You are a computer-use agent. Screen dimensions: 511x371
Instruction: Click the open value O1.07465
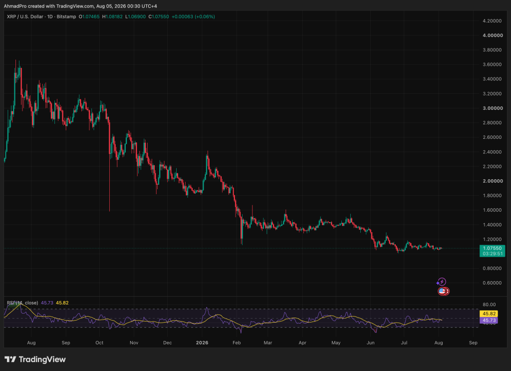pyautogui.click(x=89, y=16)
